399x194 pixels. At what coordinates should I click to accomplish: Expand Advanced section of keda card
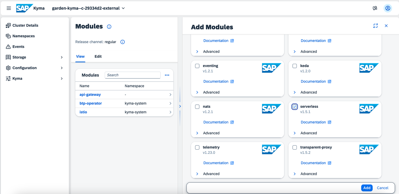click(295, 92)
